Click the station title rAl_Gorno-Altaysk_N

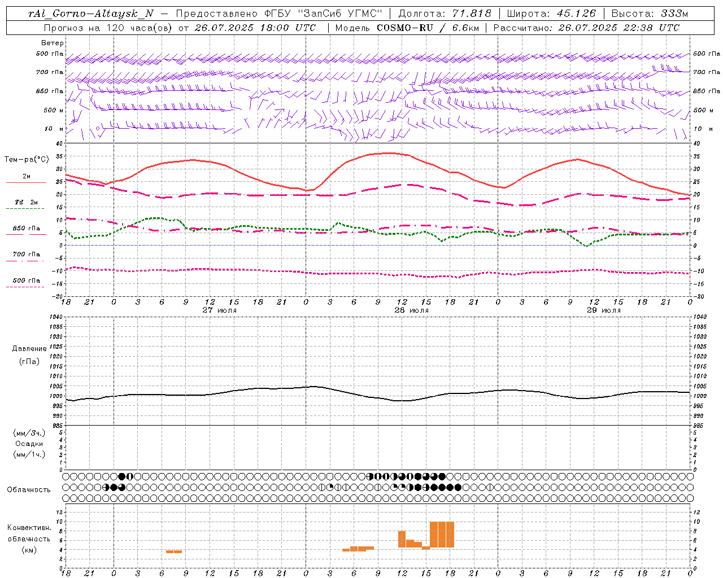[91, 14]
